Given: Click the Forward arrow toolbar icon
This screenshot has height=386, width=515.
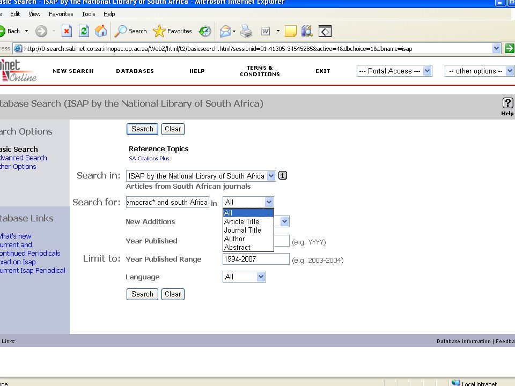Looking at the screenshot, I should coord(41,31).
